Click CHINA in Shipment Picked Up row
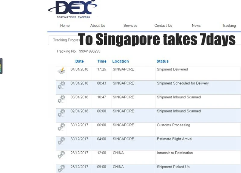241x173 pixels. [118, 167]
